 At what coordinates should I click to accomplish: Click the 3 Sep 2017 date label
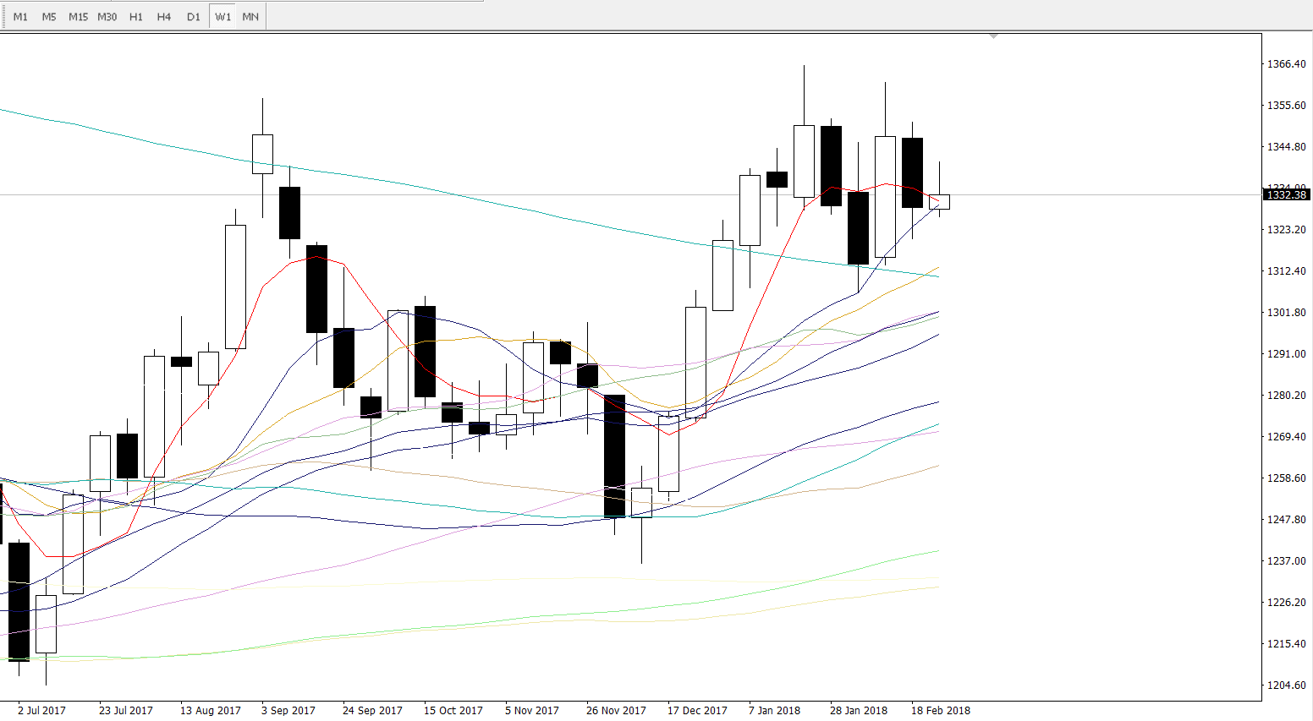click(288, 710)
